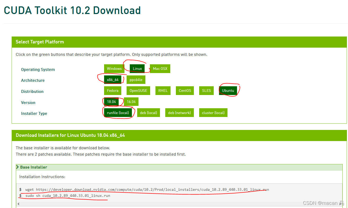Image resolution: width=348 pixels, height=208 pixels.
Task: Click the Version label
Action: click(28, 103)
